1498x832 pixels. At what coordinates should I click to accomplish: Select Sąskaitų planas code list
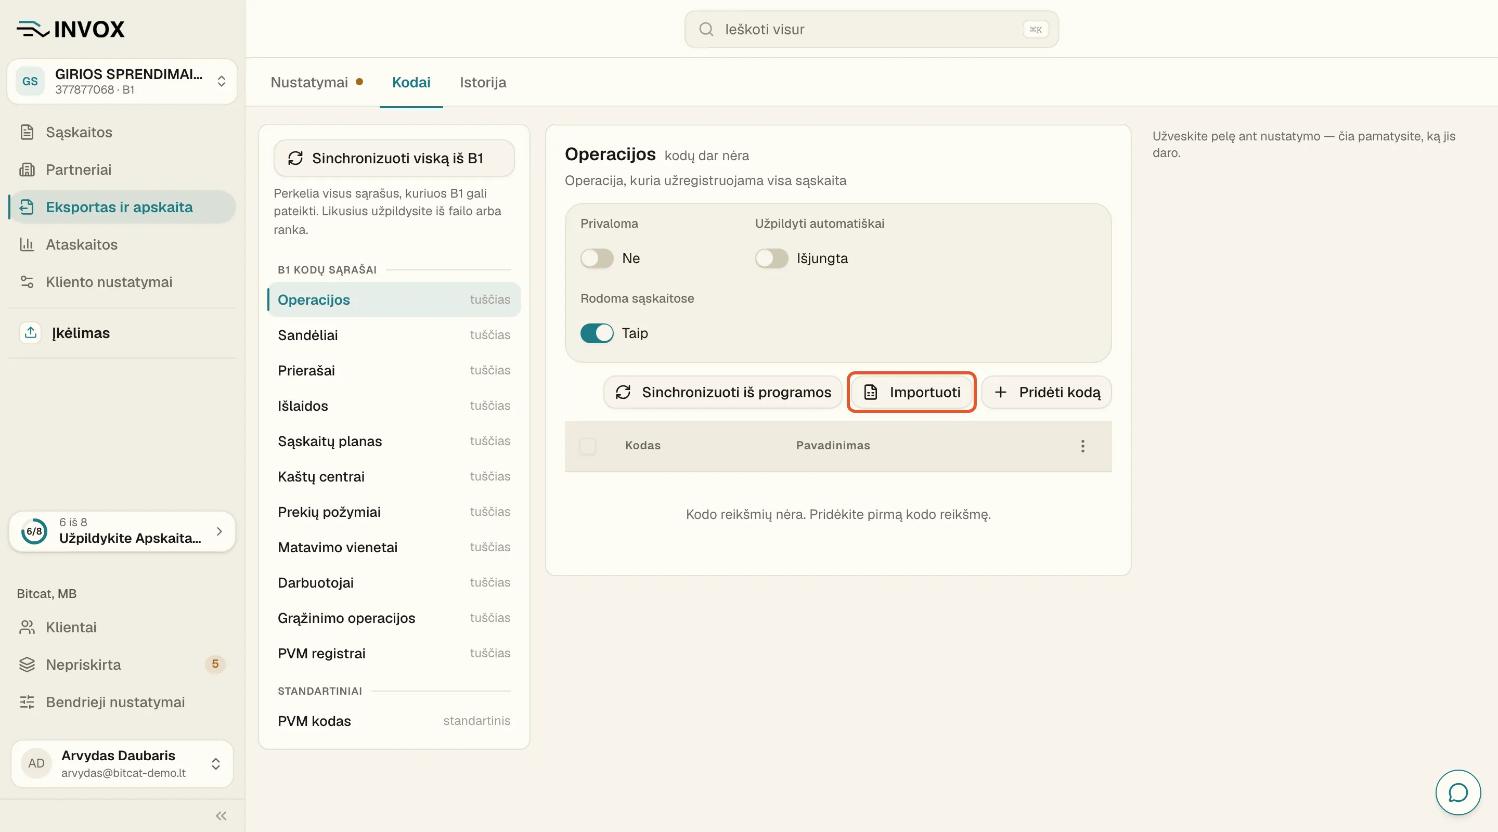(x=394, y=441)
